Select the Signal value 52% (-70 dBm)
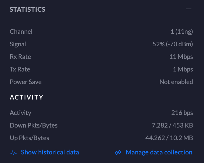204x163 pixels. tap(173, 44)
